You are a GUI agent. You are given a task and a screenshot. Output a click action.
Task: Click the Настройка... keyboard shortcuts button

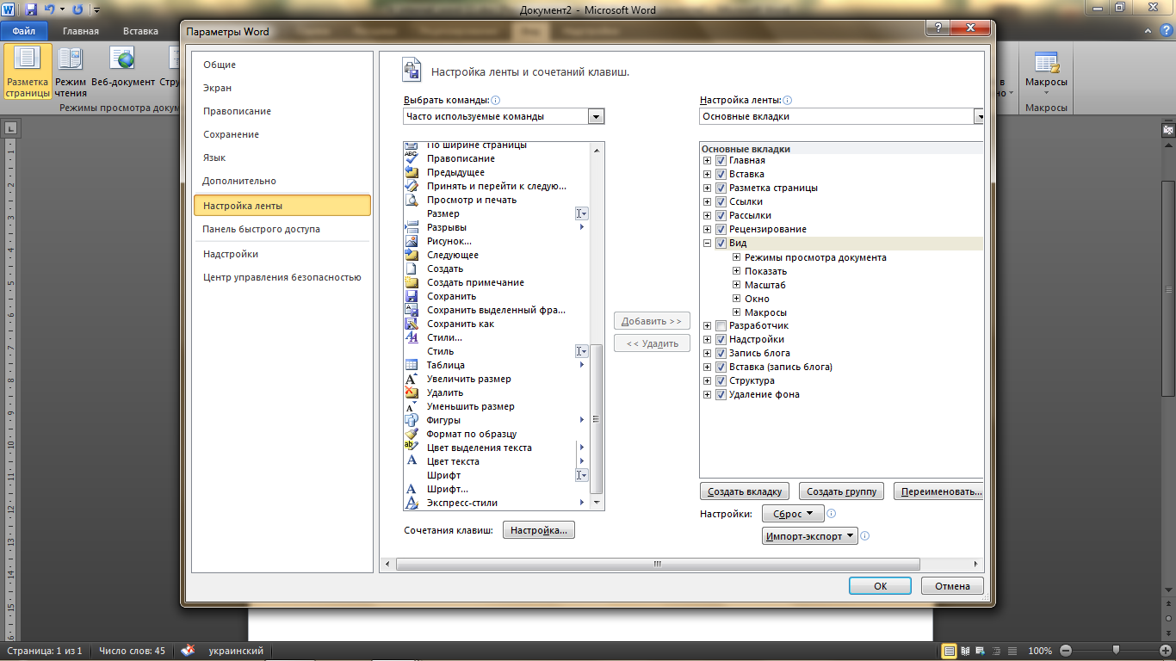539,530
